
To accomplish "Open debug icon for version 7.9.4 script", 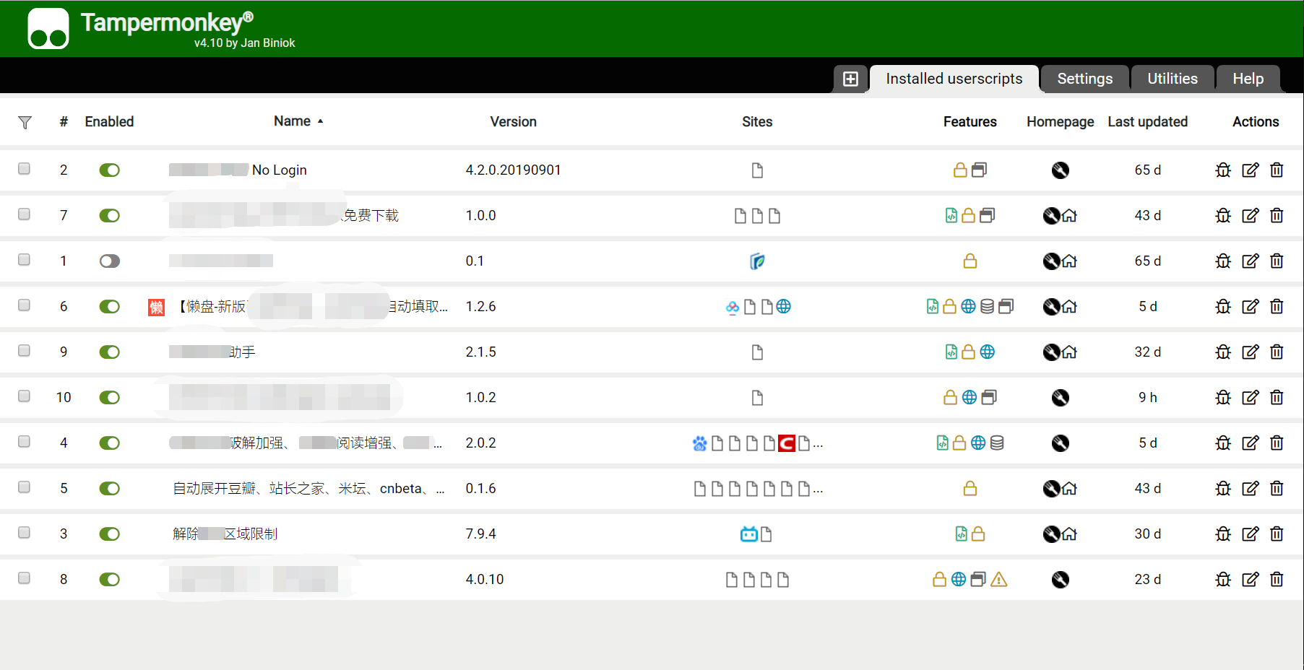I will pos(1223,534).
